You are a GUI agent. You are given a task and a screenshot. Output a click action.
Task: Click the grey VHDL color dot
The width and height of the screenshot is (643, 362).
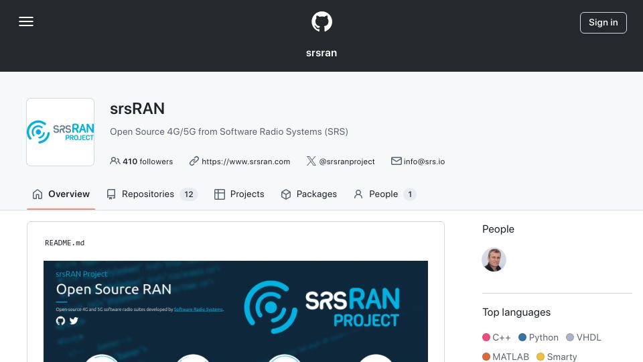pyautogui.click(x=570, y=337)
